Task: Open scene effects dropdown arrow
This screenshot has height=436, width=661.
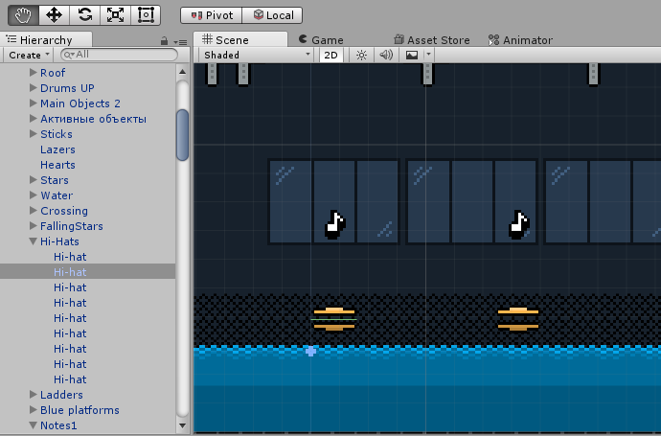Action: coord(429,56)
